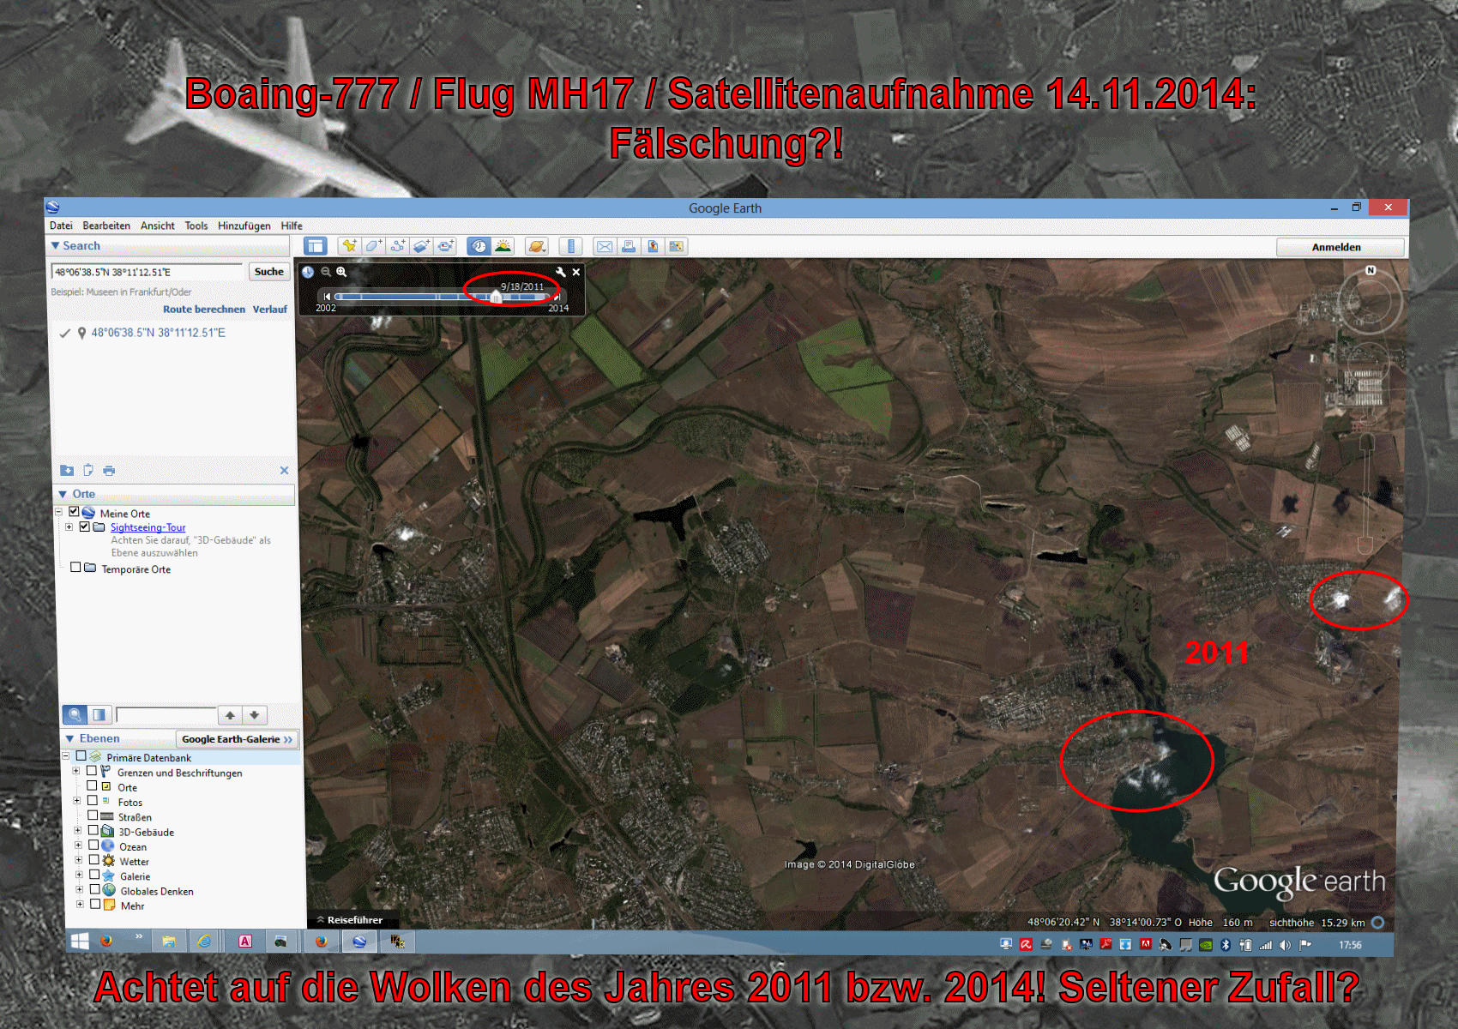Click the Anmelden sign-in button
Screen dimensions: 1458x1029
pyautogui.click(x=1340, y=247)
